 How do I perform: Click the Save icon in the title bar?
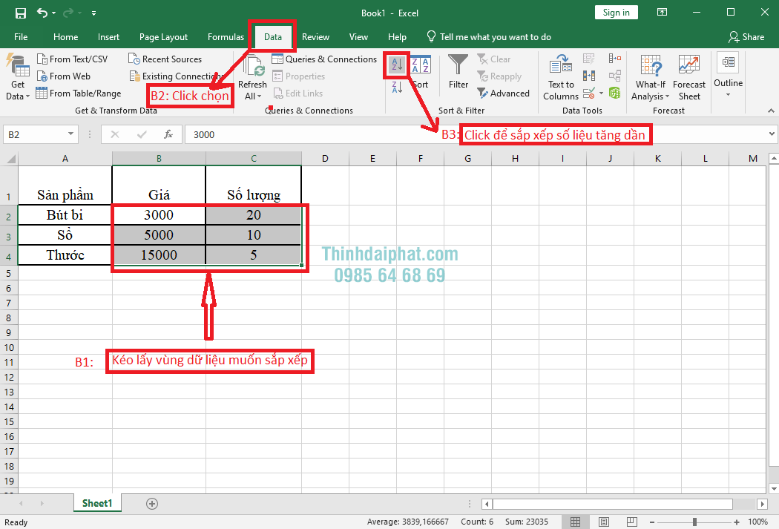click(21, 13)
